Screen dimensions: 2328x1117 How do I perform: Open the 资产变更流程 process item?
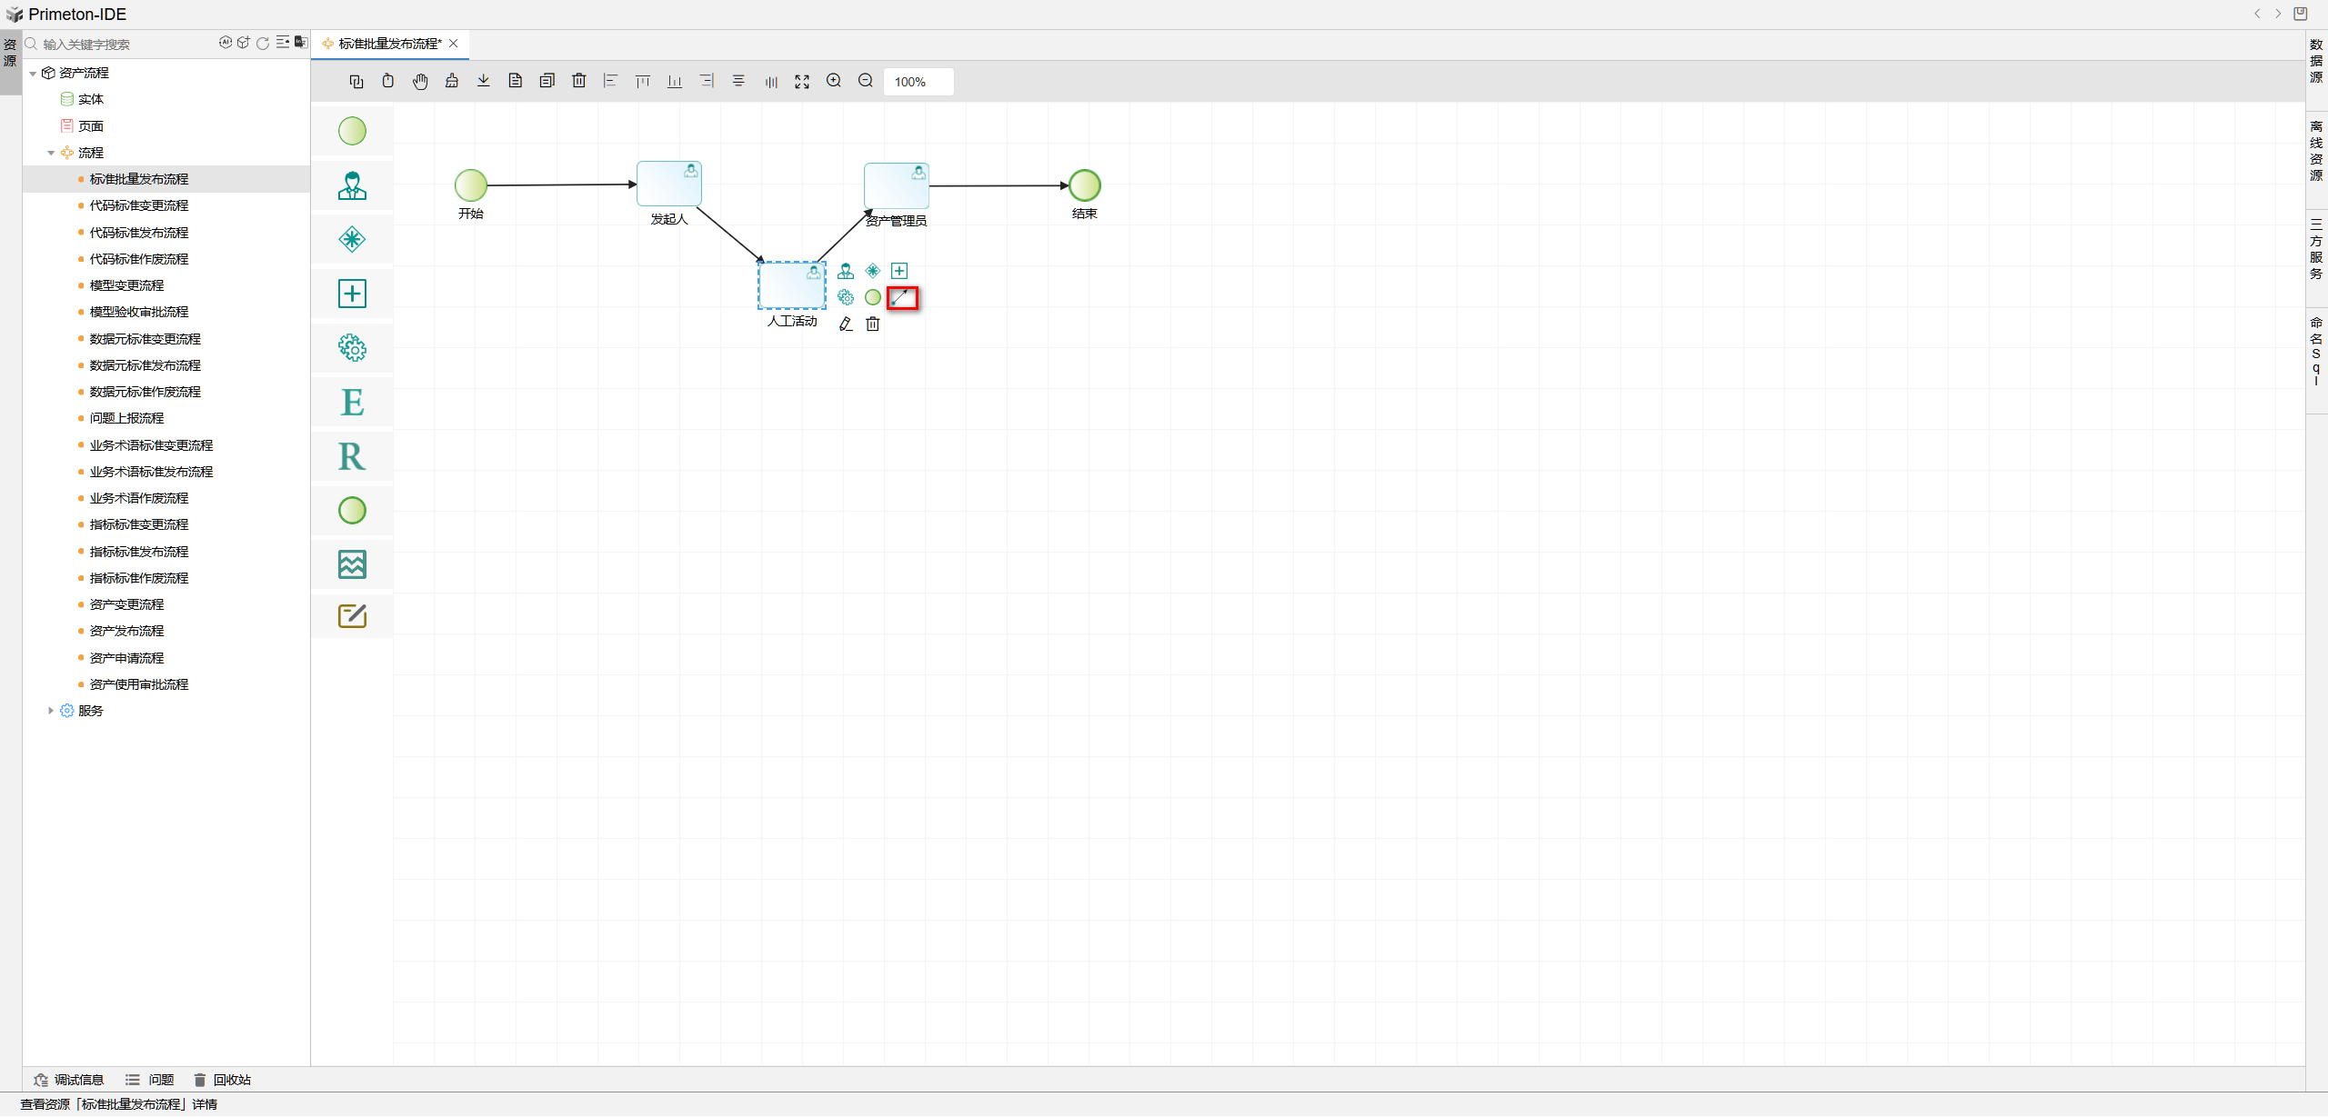point(126,604)
